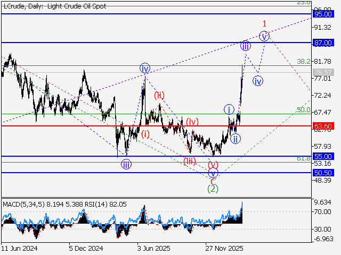Select the 38.2 Fibonacci level label

[x=303, y=61]
